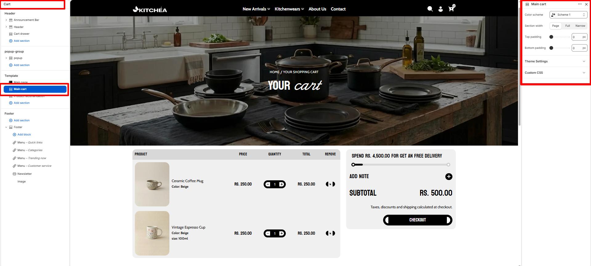
Task: Open the New Arrivals menu
Action: tap(256, 9)
